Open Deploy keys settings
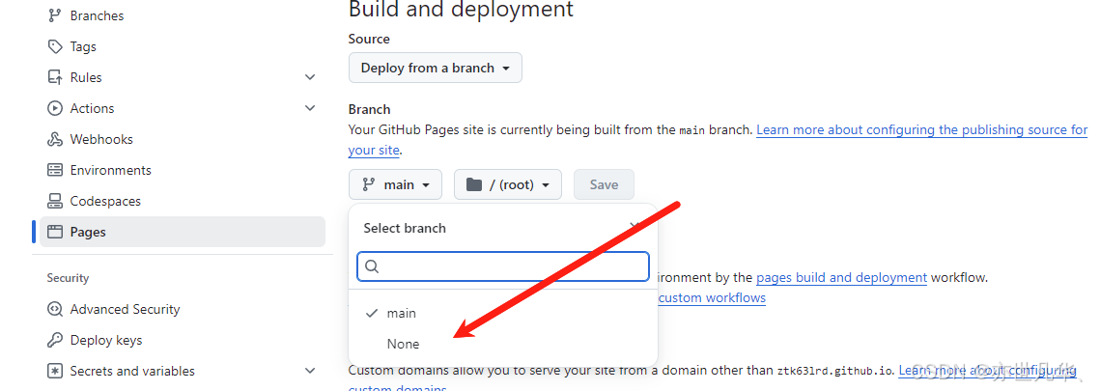 106,340
